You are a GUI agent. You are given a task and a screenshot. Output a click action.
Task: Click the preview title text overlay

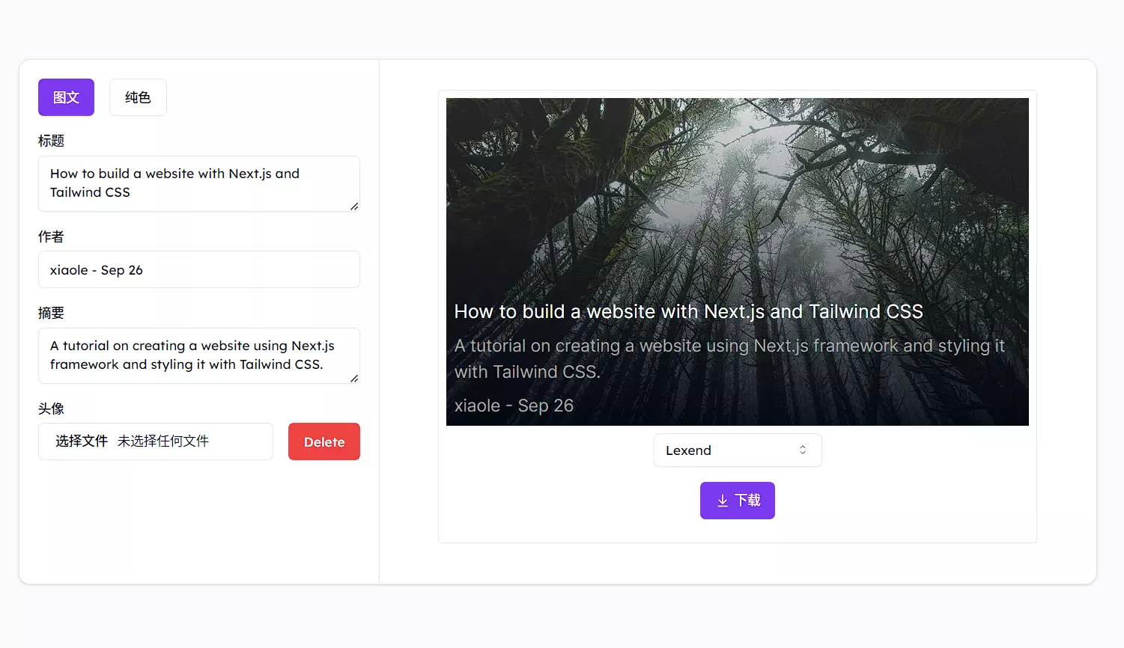coord(688,311)
